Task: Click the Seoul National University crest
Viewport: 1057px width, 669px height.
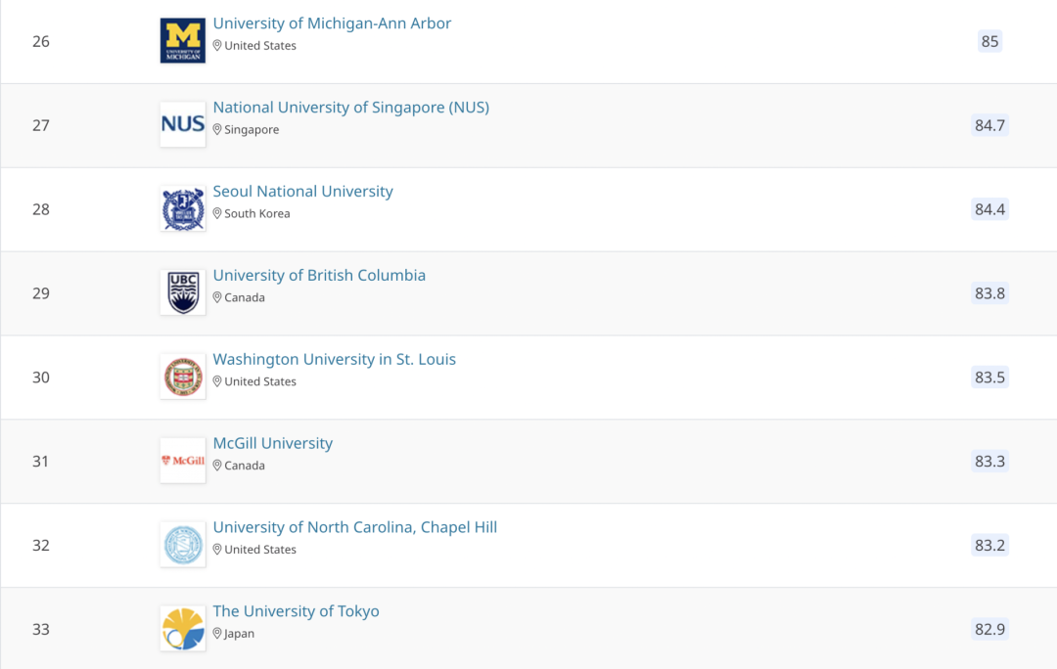Action: (x=183, y=208)
